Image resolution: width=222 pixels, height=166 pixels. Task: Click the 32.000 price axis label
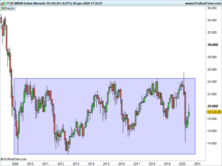212,32
